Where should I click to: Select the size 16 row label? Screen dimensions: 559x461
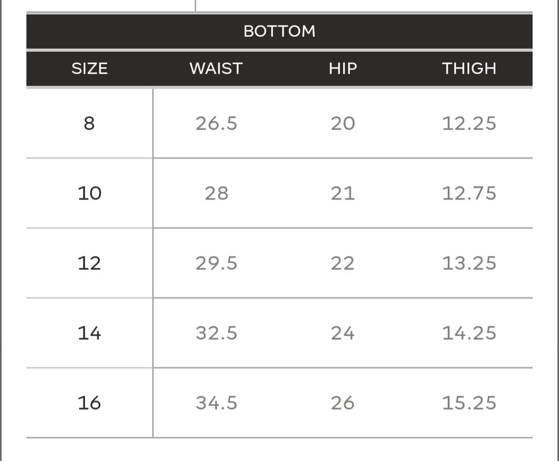[89, 402]
